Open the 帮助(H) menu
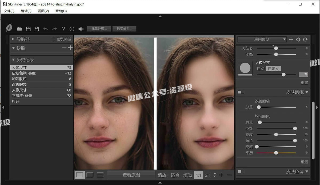 click(61, 11)
